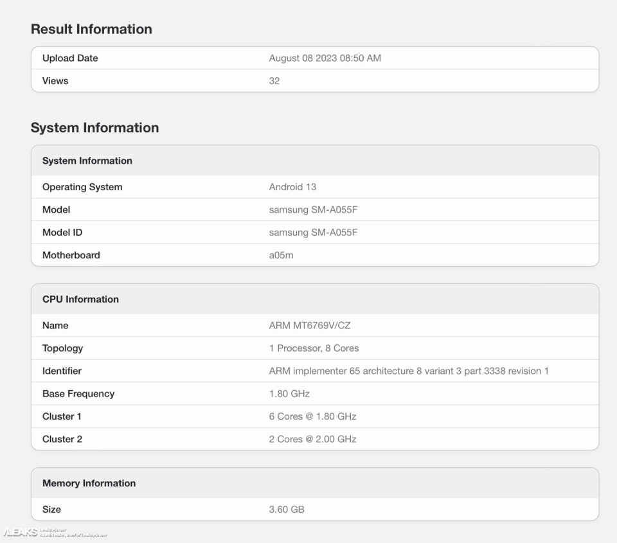Click the Operating System row label
The width and height of the screenshot is (617, 543).
coord(82,187)
